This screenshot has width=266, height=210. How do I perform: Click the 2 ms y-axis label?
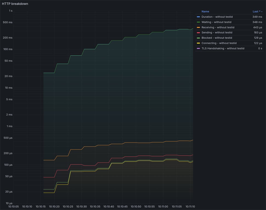pyautogui.click(x=9, y=115)
